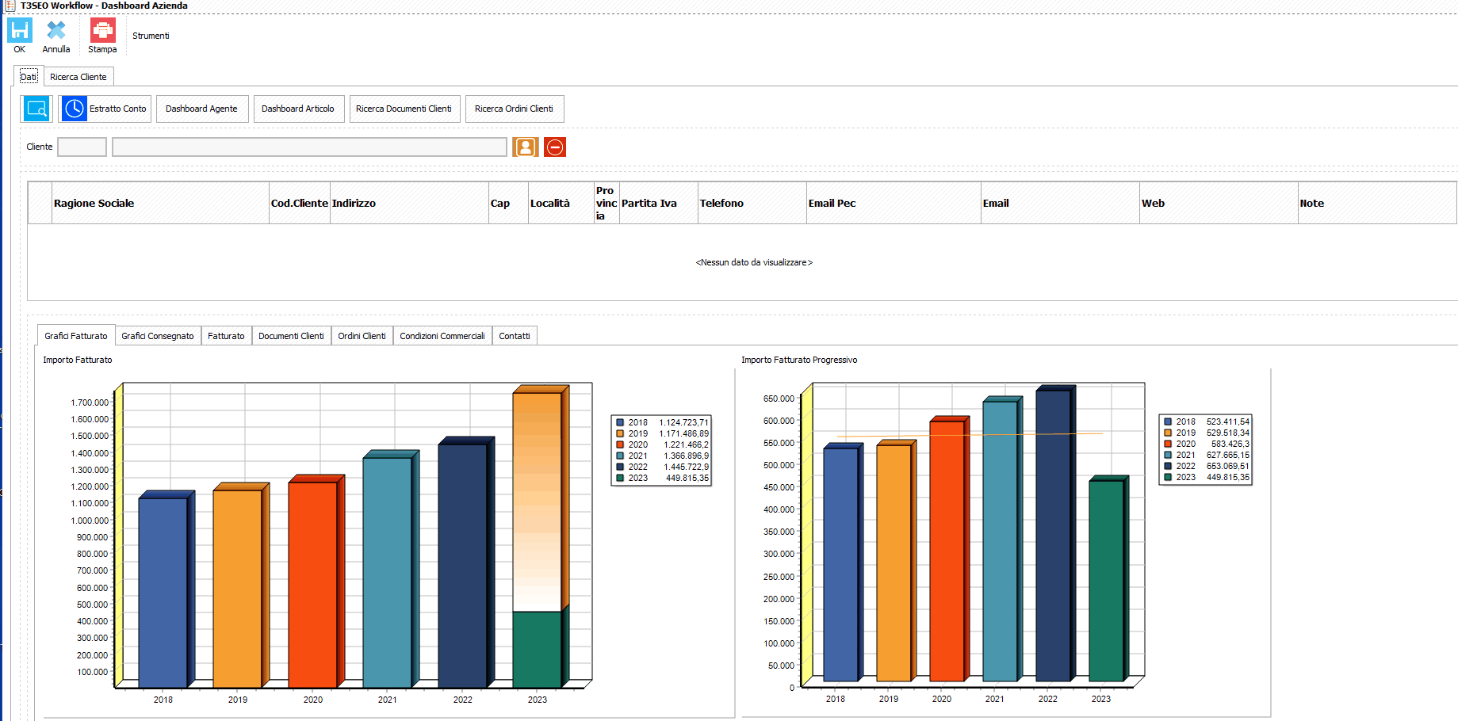Select the Fatturato tab
The height and width of the screenshot is (721, 1458).
pos(226,336)
